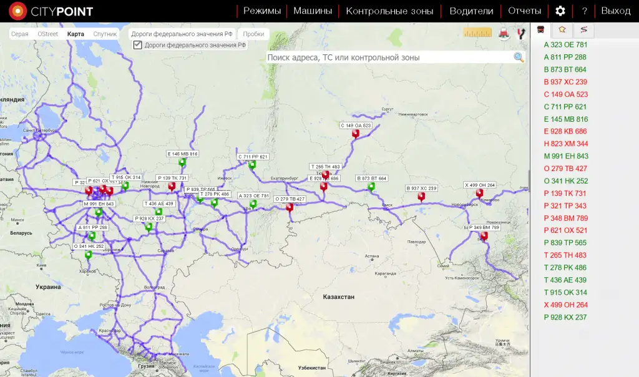The width and height of the screenshot is (639, 377).
Task: Select the vehicles truck tab icon
Action: (x=540, y=29)
